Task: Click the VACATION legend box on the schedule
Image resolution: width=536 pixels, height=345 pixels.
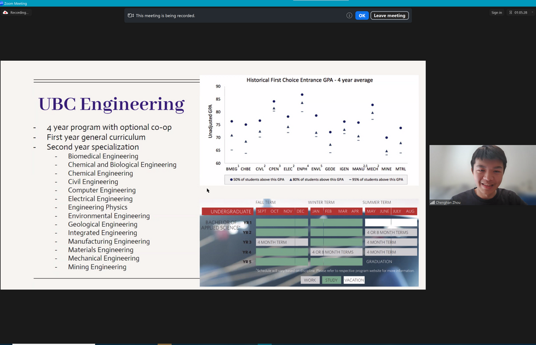Action: pyautogui.click(x=354, y=280)
